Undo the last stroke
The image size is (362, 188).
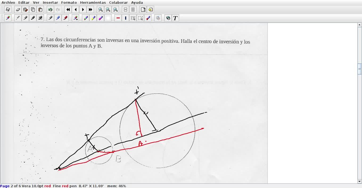50,10
